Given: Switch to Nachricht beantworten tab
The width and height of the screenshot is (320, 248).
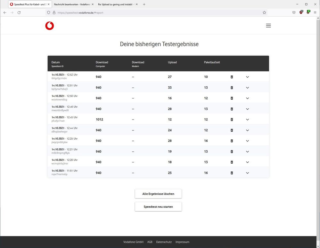Looking at the screenshot, I should click(x=74, y=4).
